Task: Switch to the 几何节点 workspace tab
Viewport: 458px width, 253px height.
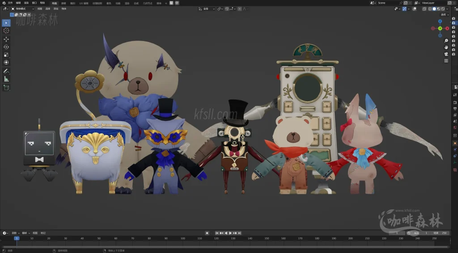Action: (148, 3)
